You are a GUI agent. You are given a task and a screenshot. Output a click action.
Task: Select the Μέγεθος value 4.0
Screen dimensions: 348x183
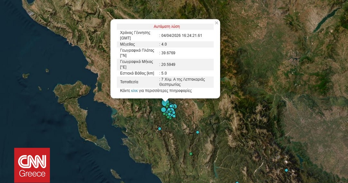pyautogui.click(x=163, y=44)
